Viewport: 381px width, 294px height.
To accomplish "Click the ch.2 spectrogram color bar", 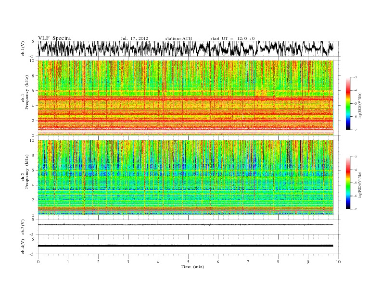I will pos(348,183).
